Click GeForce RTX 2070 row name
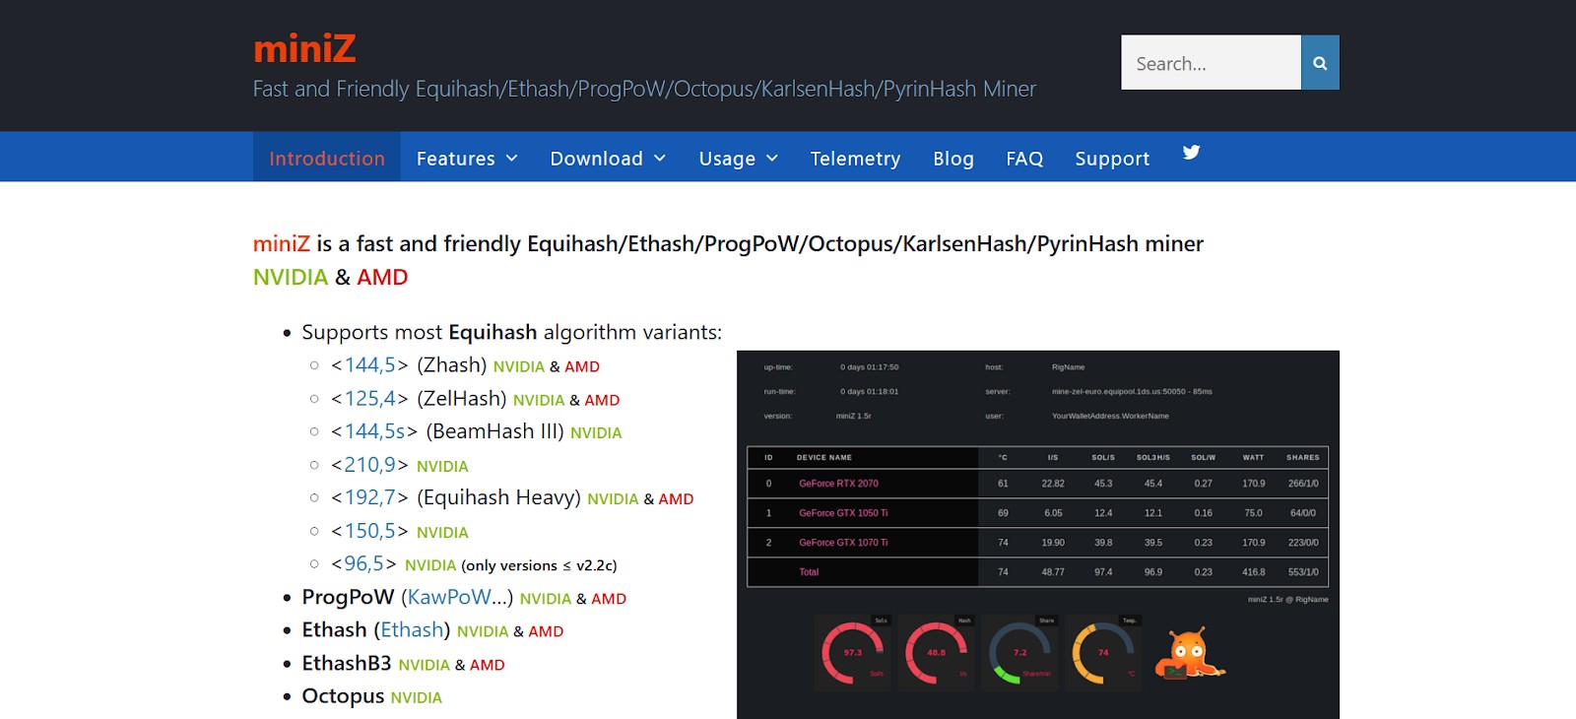The width and height of the screenshot is (1576, 719). click(x=838, y=484)
